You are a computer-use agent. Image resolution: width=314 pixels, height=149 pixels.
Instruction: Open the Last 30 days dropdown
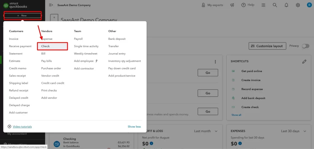click(x=293, y=131)
